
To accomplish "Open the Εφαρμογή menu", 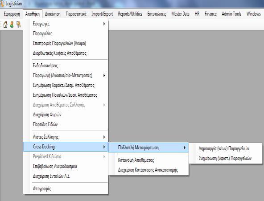I will [12, 14].
